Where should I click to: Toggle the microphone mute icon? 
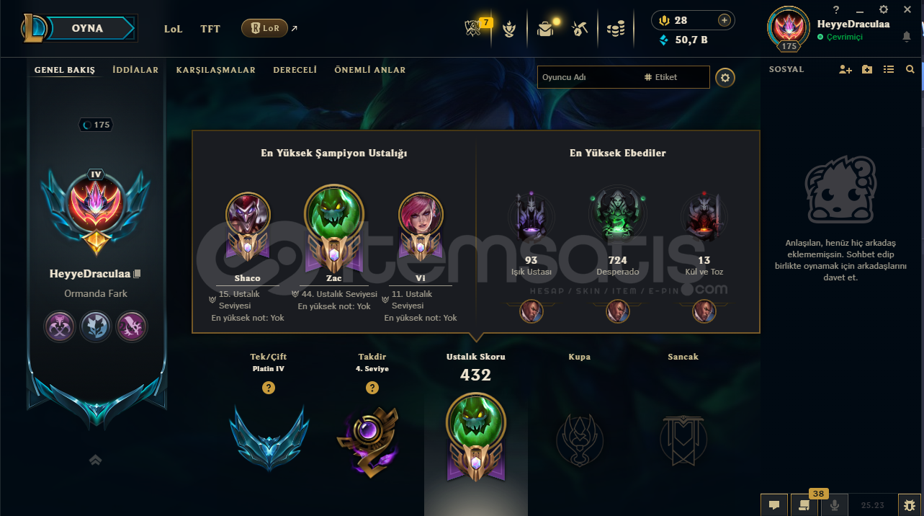click(x=835, y=505)
